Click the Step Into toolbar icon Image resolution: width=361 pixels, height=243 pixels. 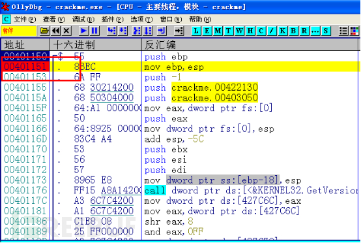tap(112, 31)
